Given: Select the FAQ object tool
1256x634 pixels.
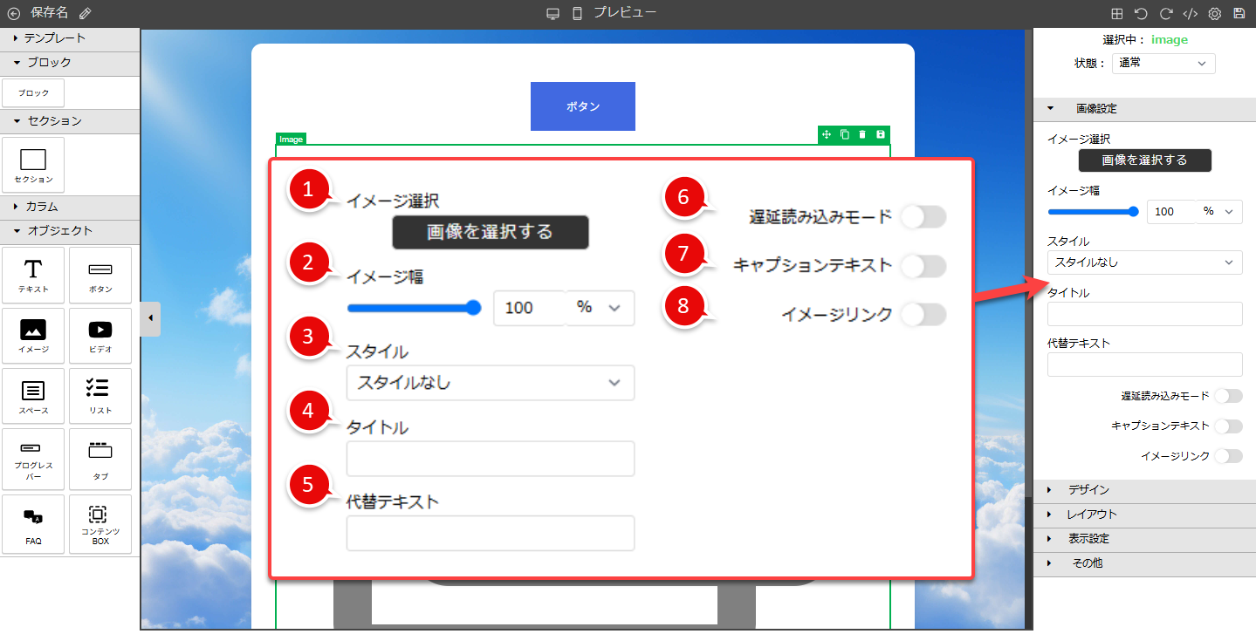Looking at the screenshot, I should 32,524.
